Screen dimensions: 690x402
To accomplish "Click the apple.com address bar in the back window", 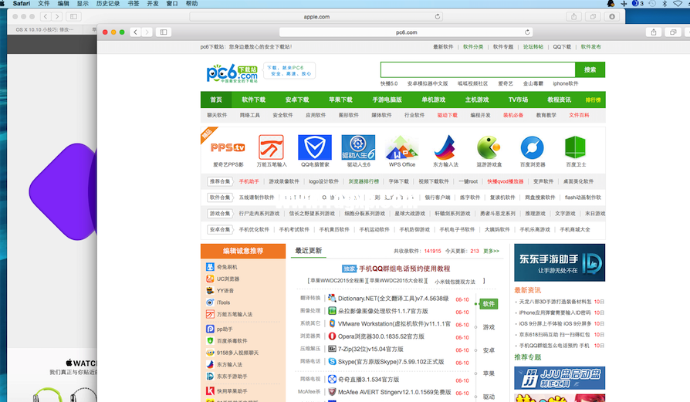I will [x=316, y=17].
